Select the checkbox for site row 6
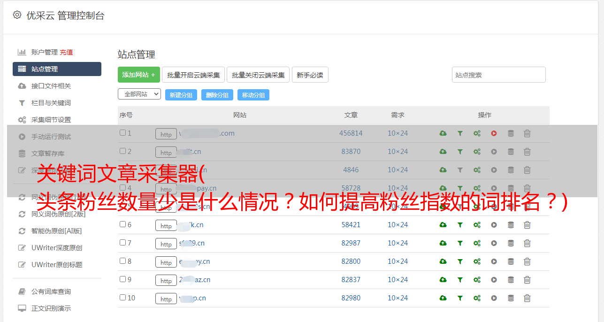Image resolution: width=604 pixels, height=322 pixels. click(x=122, y=224)
